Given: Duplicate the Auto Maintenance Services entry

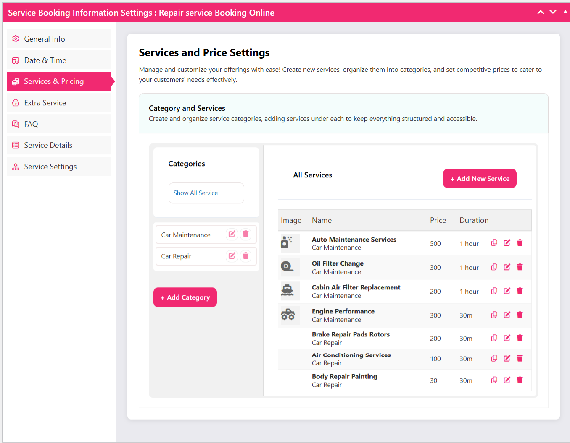Looking at the screenshot, I should coord(494,243).
